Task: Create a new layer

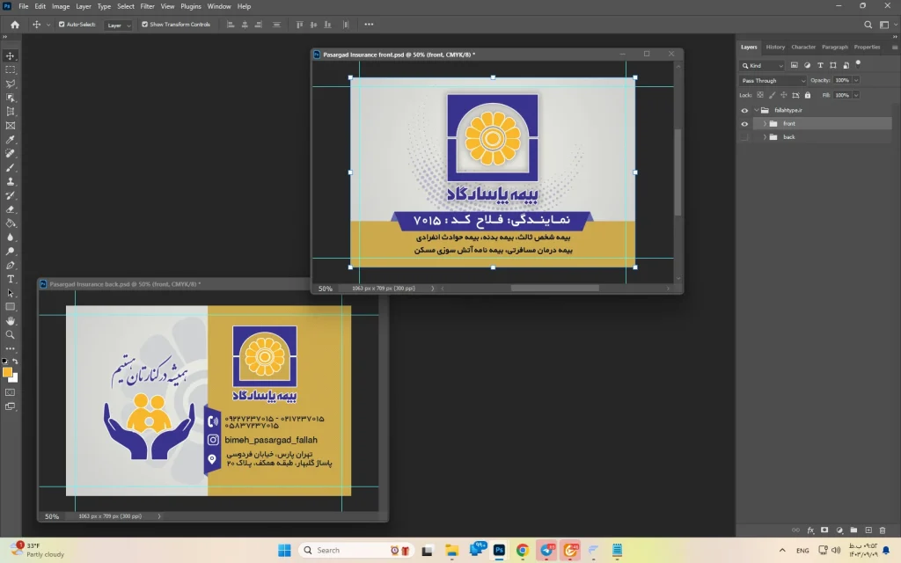Action: pyautogui.click(x=868, y=530)
